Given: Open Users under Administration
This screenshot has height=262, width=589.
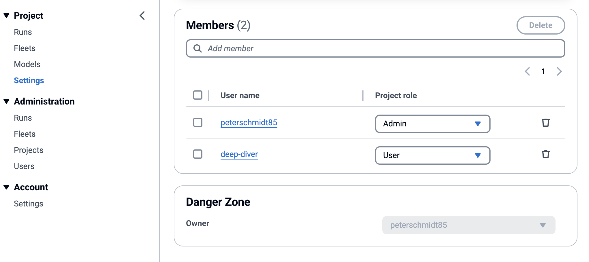Looking at the screenshot, I should (x=24, y=166).
